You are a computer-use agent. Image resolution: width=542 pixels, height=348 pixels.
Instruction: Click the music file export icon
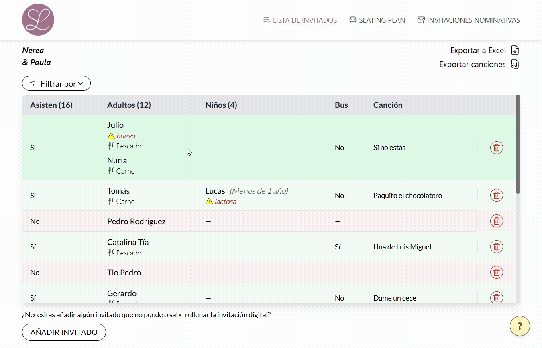click(x=515, y=64)
